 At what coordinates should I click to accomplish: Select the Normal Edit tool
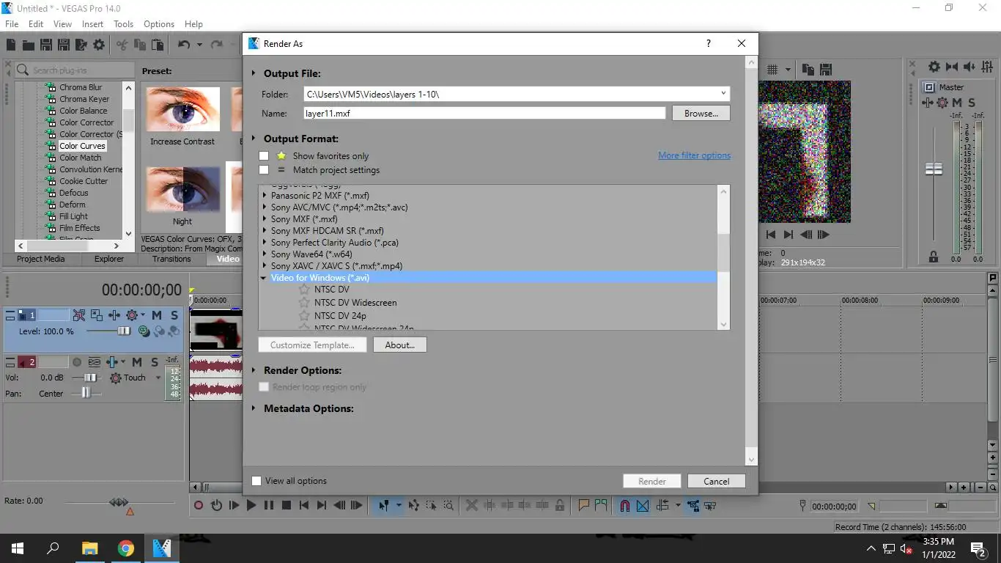[383, 505]
